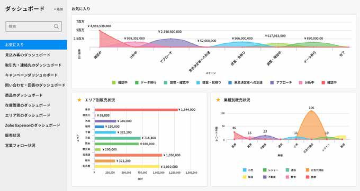The width and height of the screenshot is (360, 191).
Task: Click the star icon beside エリア別販売状況
Action: coord(79,100)
